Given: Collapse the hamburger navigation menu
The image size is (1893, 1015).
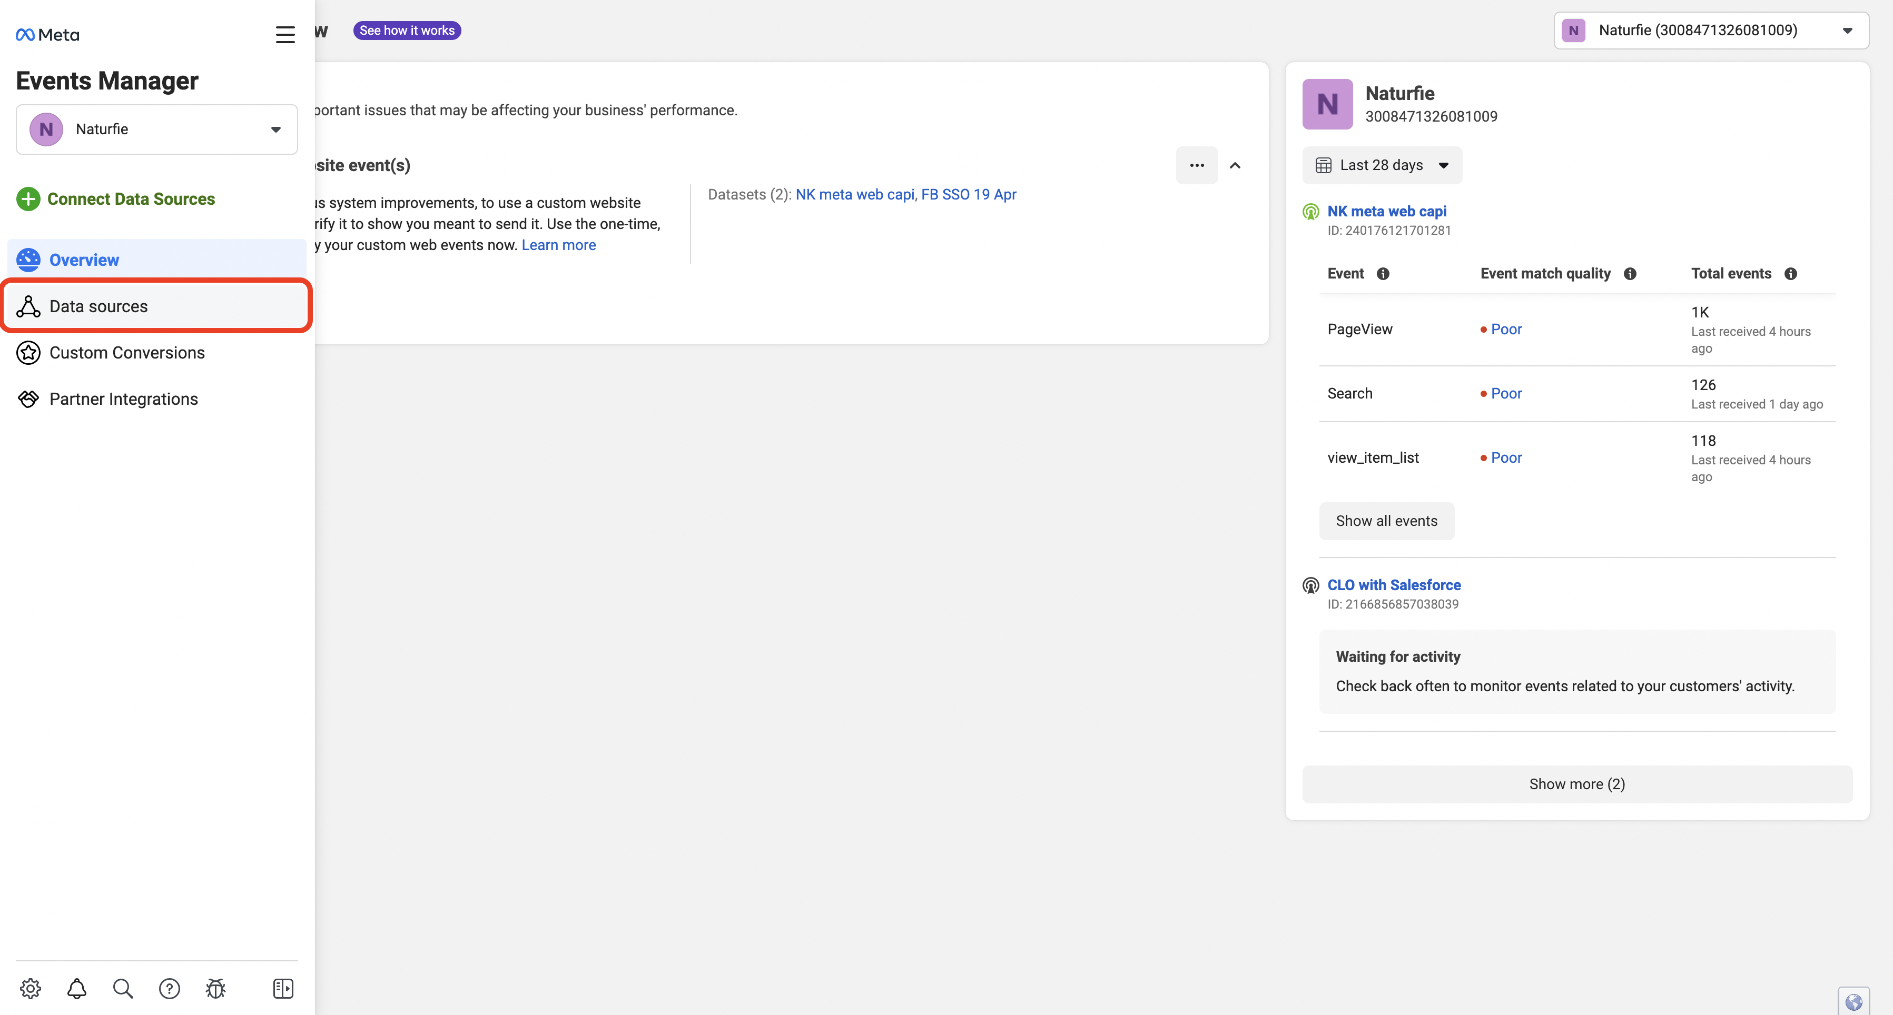Looking at the screenshot, I should point(285,35).
